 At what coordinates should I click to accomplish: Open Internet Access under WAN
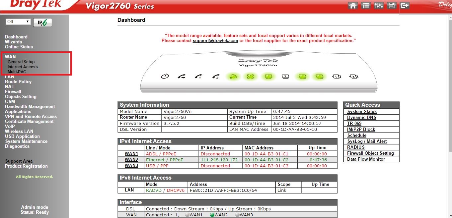coord(23,67)
